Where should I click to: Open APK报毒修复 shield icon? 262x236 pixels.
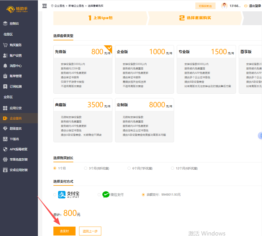pyautogui.click(x=5, y=149)
